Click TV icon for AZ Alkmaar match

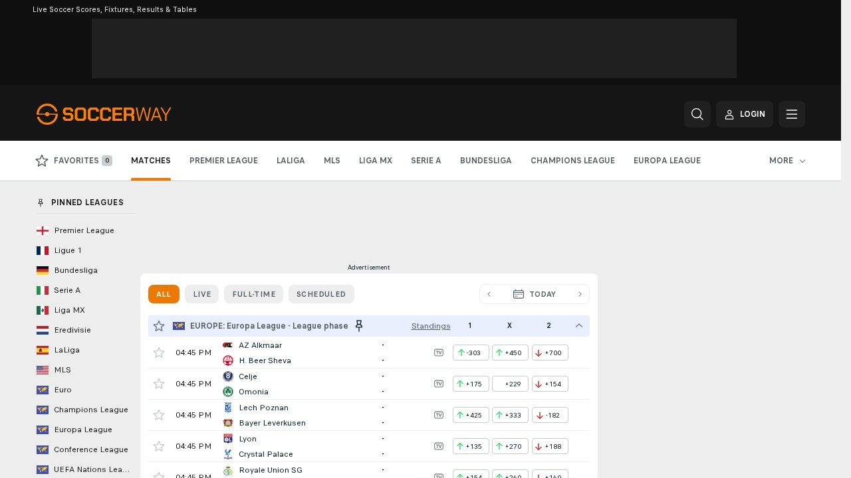point(439,353)
